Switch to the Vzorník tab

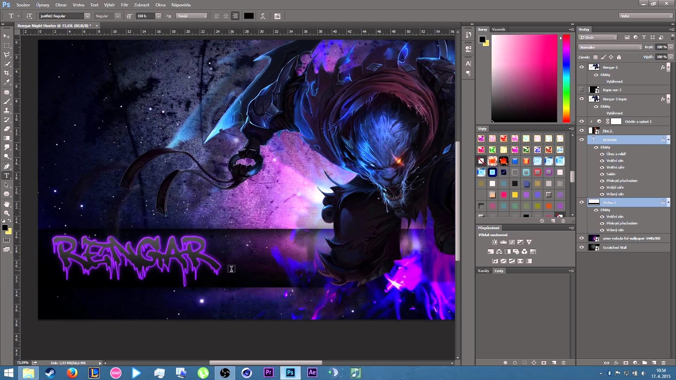[499, 30]
